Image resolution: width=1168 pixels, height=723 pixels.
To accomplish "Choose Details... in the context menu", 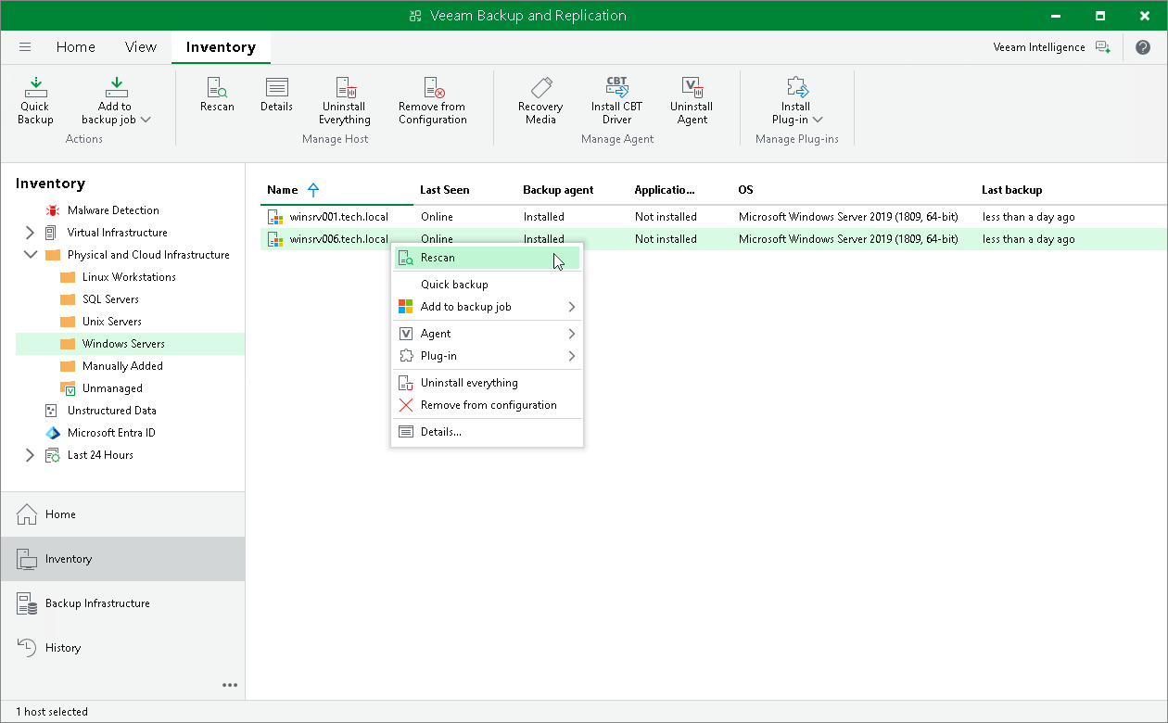I will pos(487,432).
